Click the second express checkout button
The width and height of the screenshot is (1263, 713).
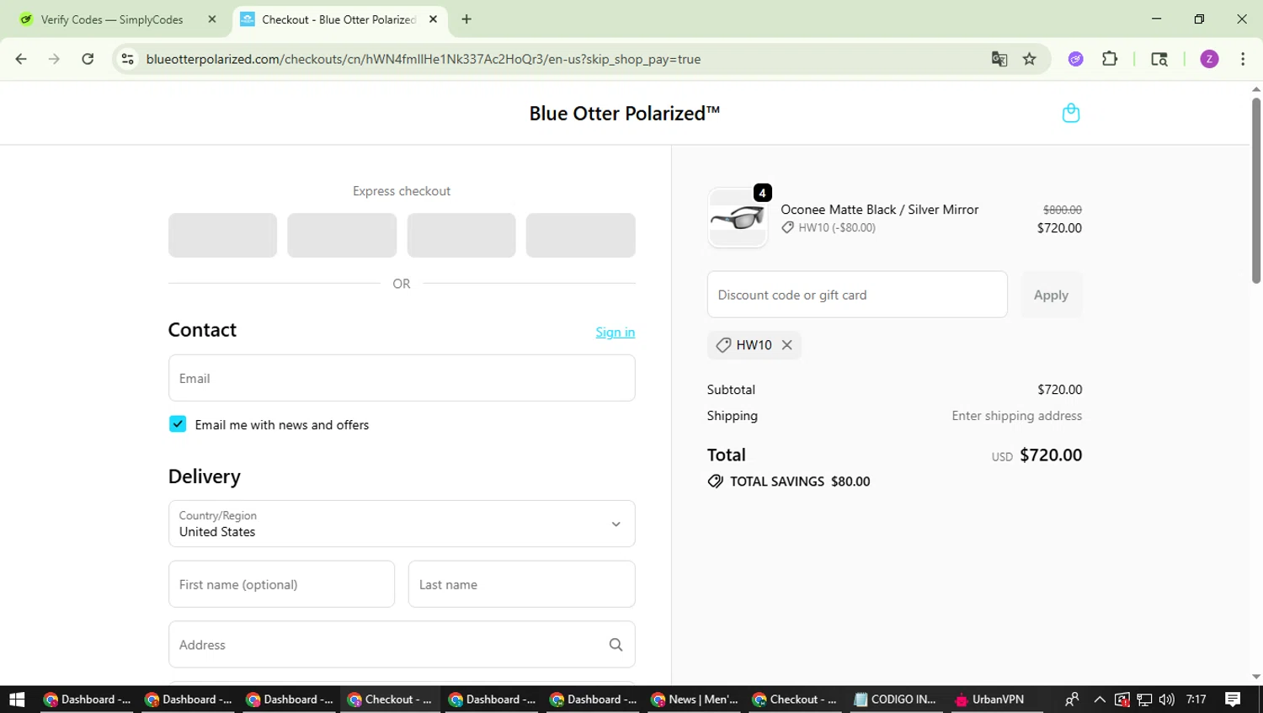[342, 235]
